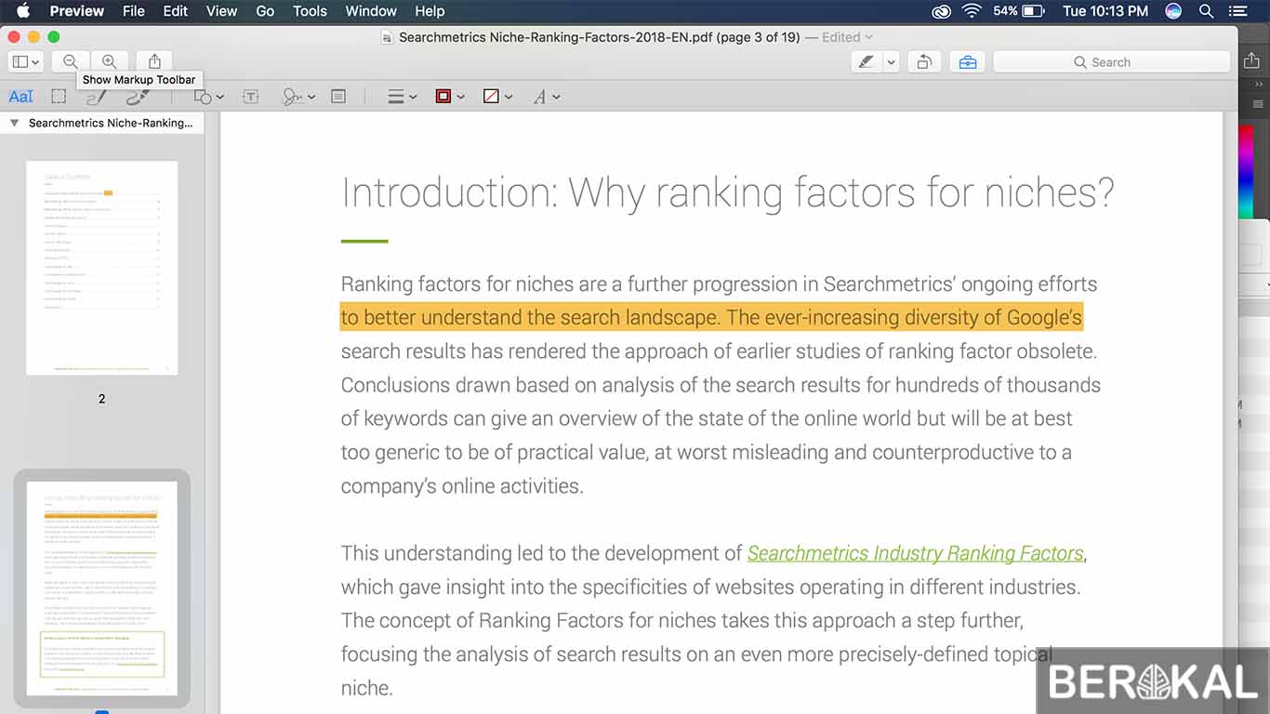Open the View menu
The height and width of the screenshot is (714, 1270).
point(221,11)
